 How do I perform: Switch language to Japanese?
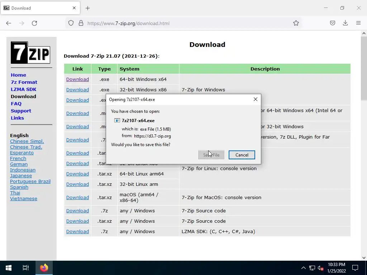coord(21,175)
